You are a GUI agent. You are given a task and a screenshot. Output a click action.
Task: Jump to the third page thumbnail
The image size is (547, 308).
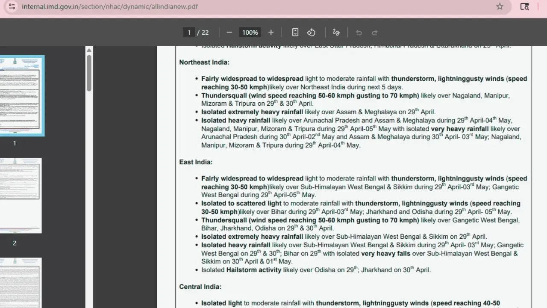pyautogui.click(x=21, y=282)
